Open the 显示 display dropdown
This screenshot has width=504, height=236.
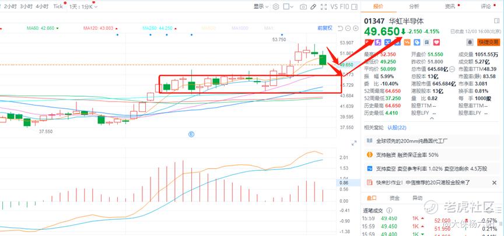point(261,7)
